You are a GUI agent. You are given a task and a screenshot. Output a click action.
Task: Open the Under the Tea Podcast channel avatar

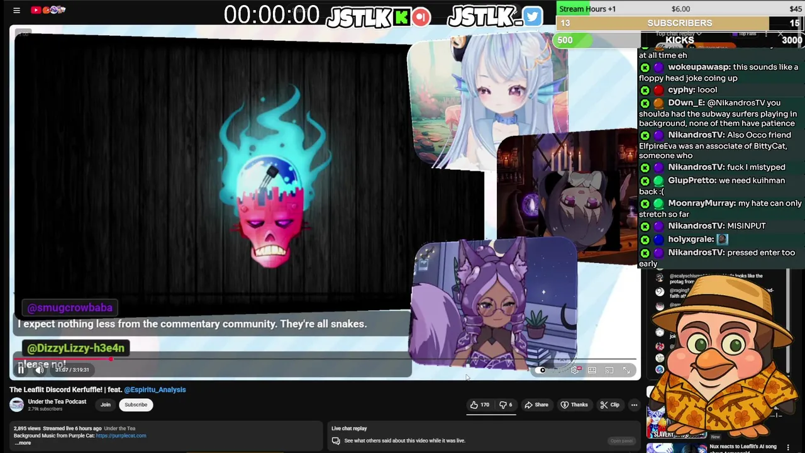click(x=16, y=405)
